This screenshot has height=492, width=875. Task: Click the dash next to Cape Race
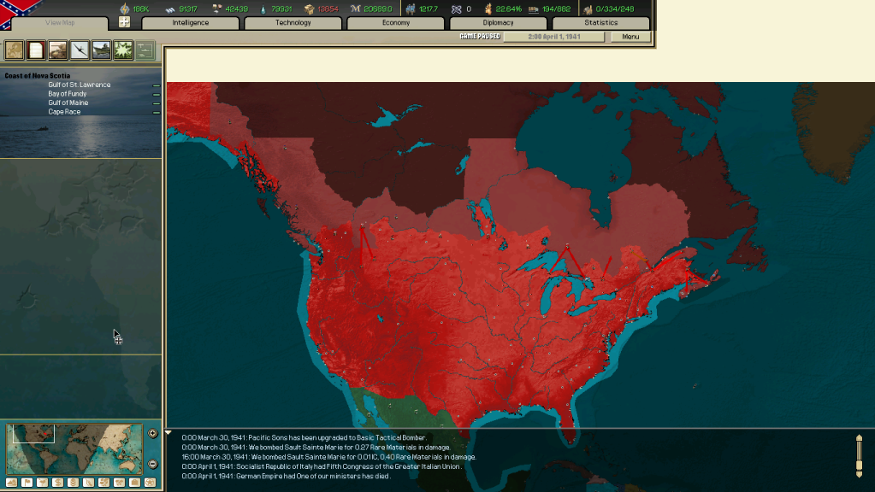pos(157,112)
